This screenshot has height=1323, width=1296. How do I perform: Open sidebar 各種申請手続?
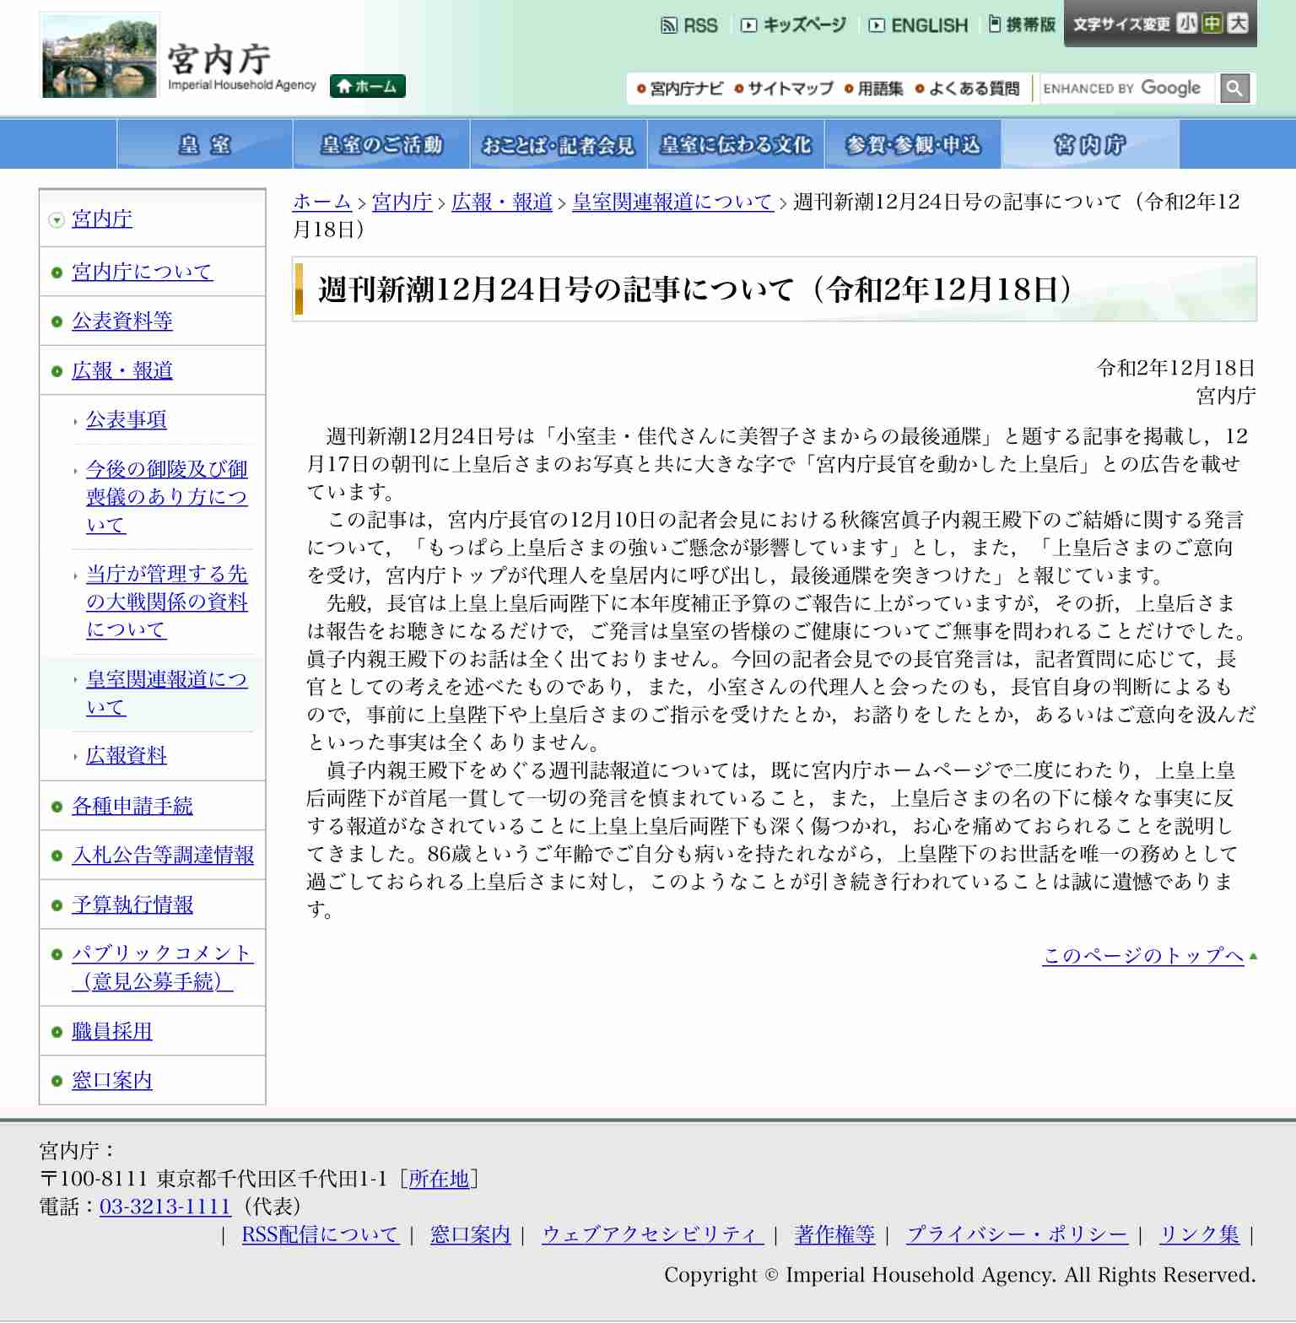coord(132,806)
